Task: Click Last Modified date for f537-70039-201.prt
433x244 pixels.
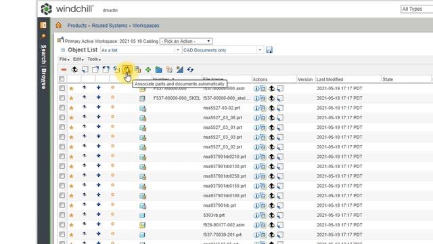Action: pos(340,235)
